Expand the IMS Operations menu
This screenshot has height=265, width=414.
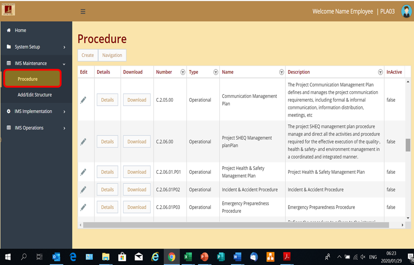(65, 128)
